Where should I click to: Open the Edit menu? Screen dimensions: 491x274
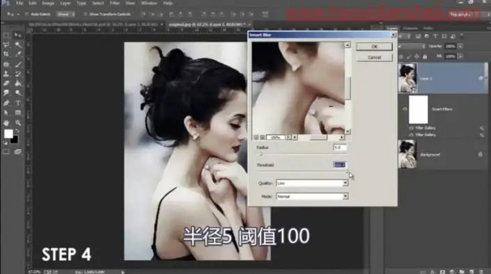pyautogui.click(x=33, y=3)
